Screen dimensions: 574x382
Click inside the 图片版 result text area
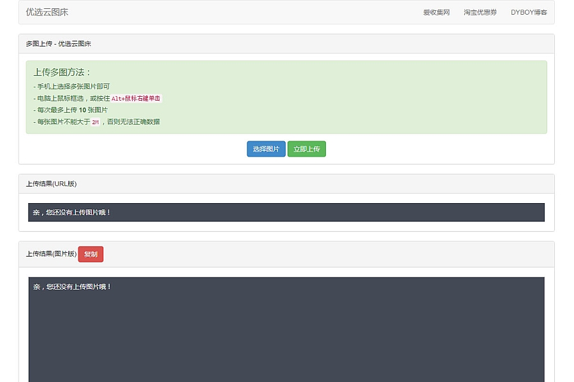pyautogui.click(x=286, y=329)
